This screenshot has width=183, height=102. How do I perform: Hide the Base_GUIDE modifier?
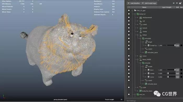pos(129,59)
